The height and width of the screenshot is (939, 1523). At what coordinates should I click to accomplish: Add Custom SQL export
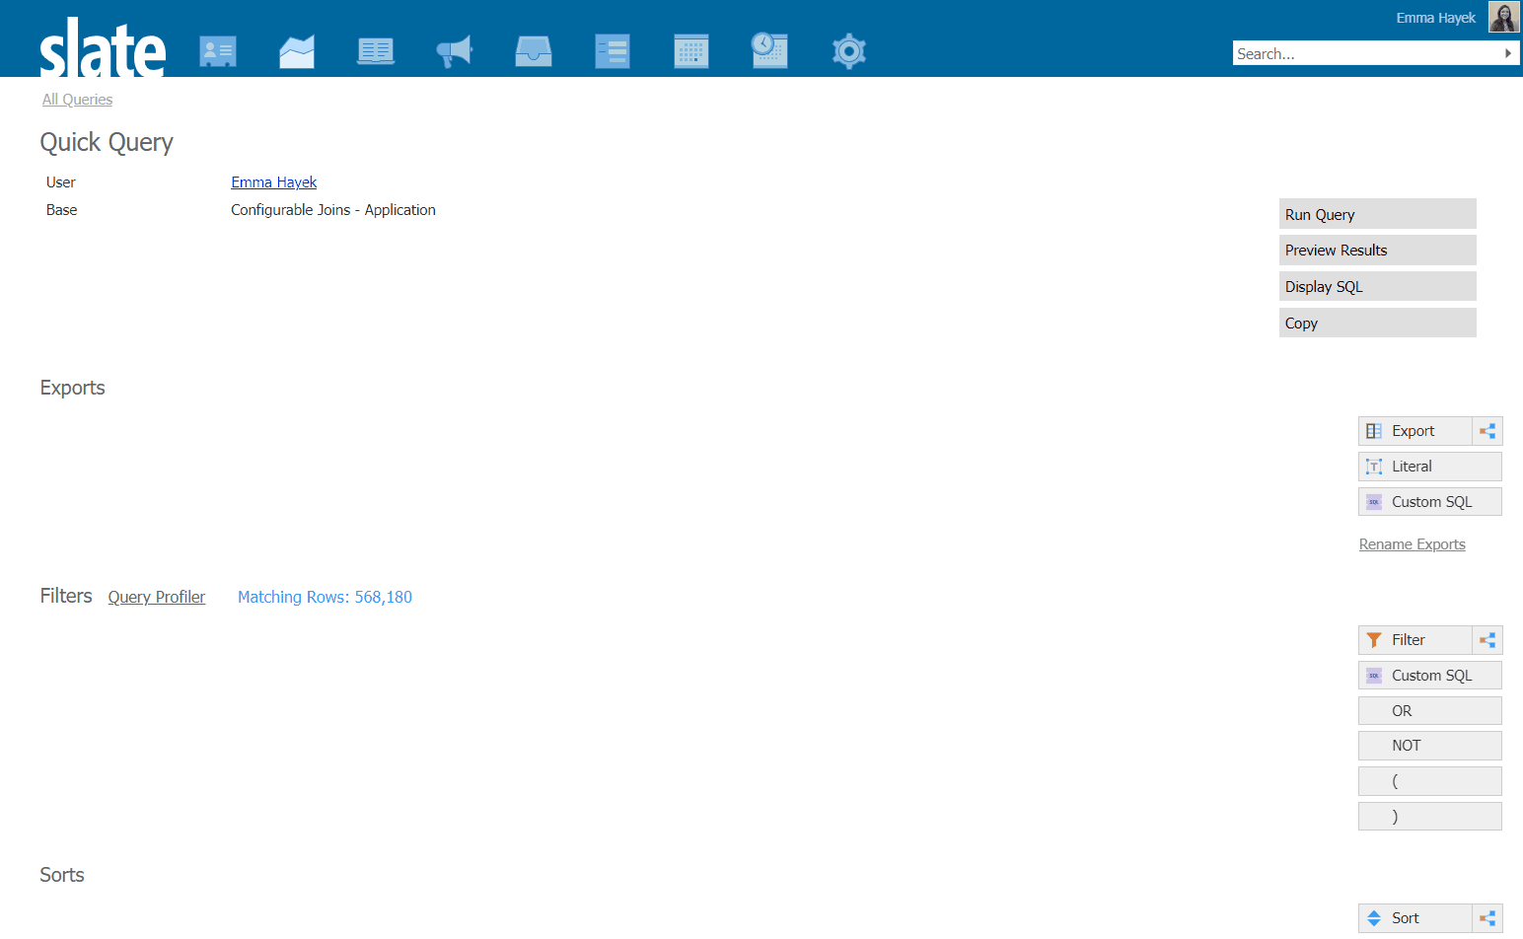(1430, 502)
